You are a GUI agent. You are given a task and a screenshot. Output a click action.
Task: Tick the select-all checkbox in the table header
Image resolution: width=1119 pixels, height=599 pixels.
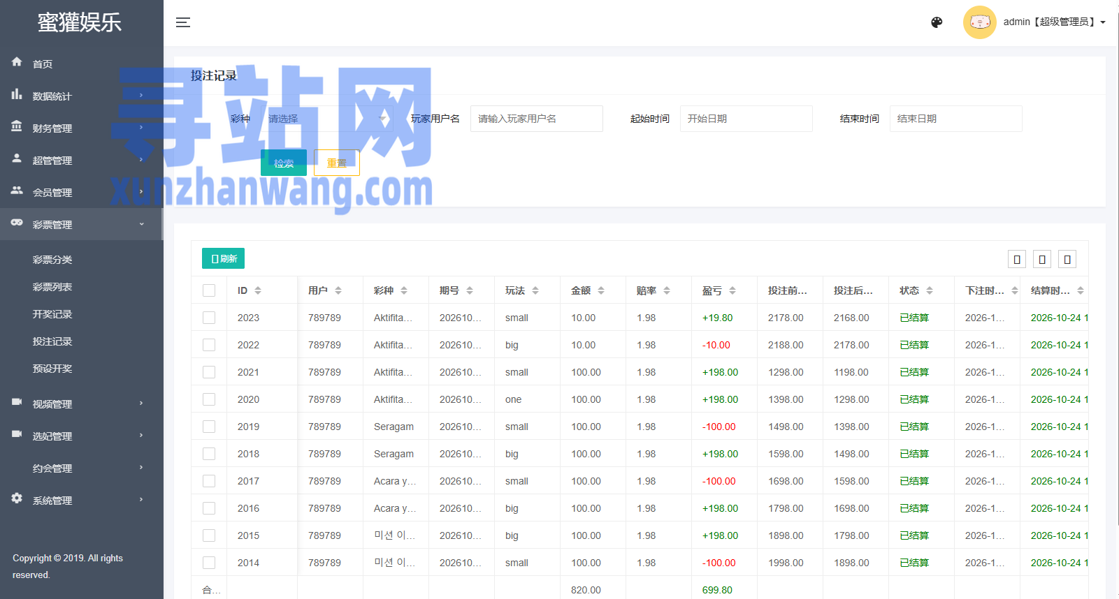(209, 290)
